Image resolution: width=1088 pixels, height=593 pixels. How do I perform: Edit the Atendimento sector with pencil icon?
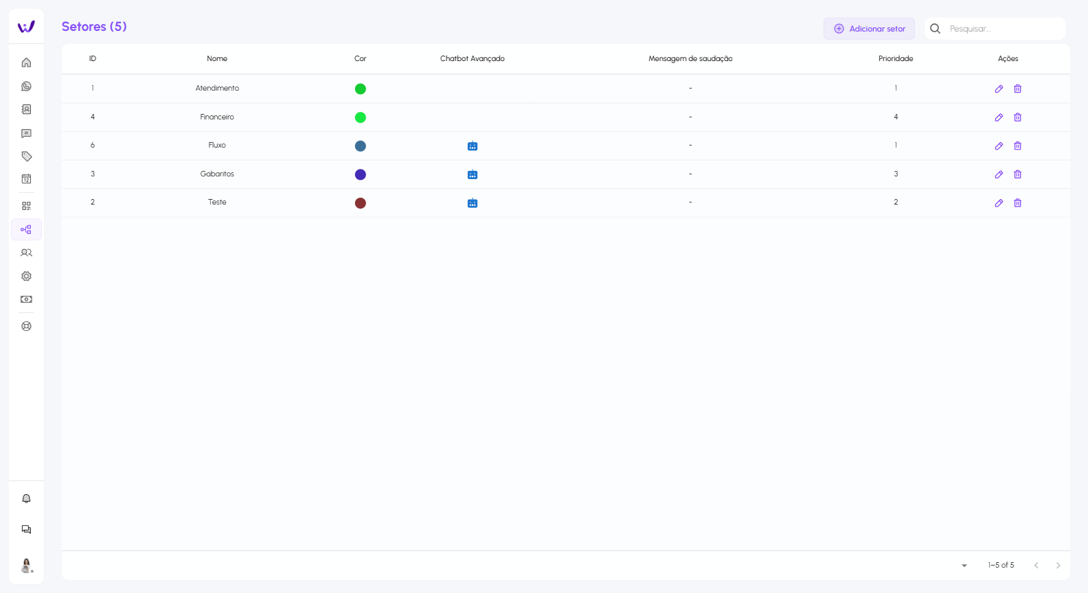point(999,89)
